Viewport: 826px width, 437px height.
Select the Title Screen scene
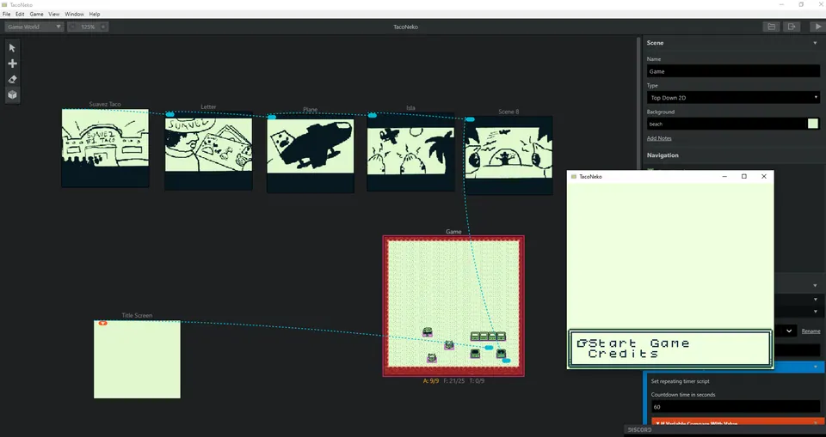[137, 359]
